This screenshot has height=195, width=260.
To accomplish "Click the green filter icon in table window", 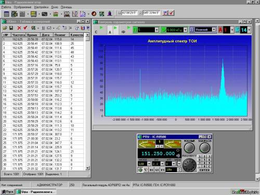I will pos(33,28).
